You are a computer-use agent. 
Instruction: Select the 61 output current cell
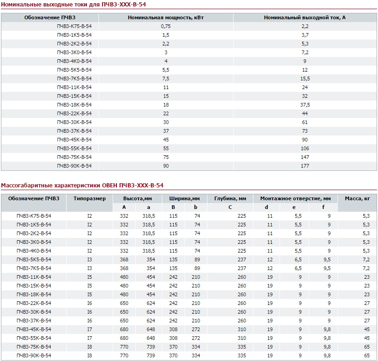(x=305, y=122)
